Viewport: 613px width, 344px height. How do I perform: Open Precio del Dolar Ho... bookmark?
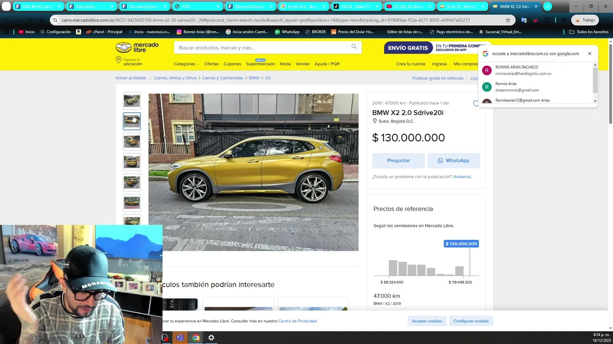click(352, 32)
